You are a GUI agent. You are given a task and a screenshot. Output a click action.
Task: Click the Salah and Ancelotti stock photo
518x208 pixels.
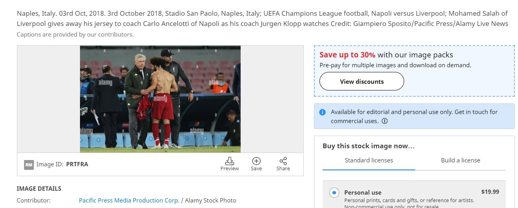click(160, 99)
